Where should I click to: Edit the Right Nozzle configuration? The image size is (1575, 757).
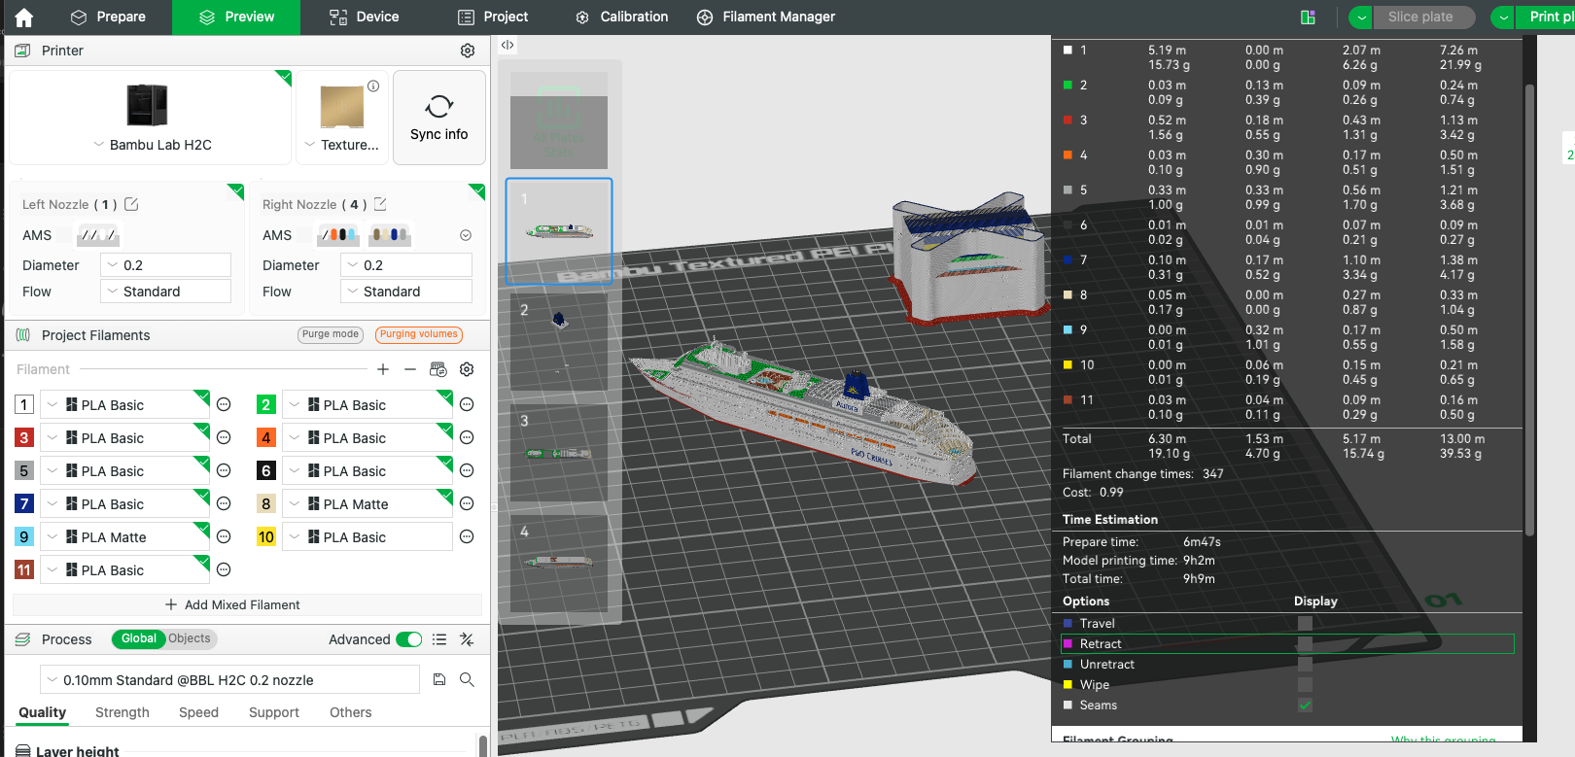pos(380,204)
